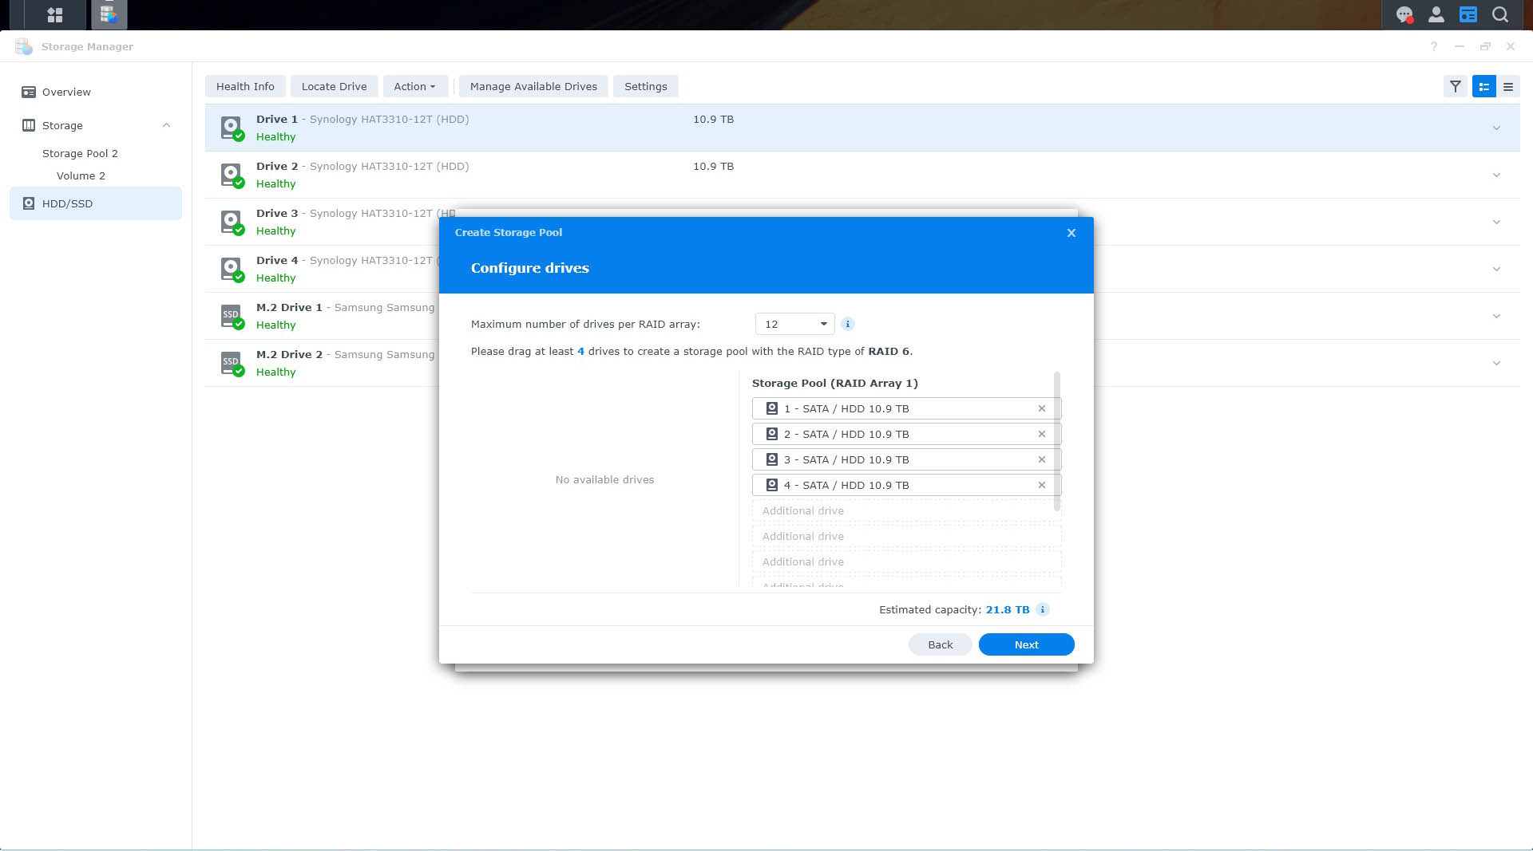The image size is (1533, 851).
Task: Click the Drive 1 HDD status icon
Action: (x=232, y=128)
